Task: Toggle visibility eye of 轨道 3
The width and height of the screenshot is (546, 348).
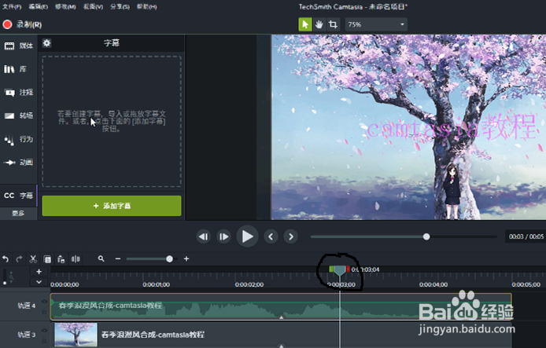Action: point(44,330)
